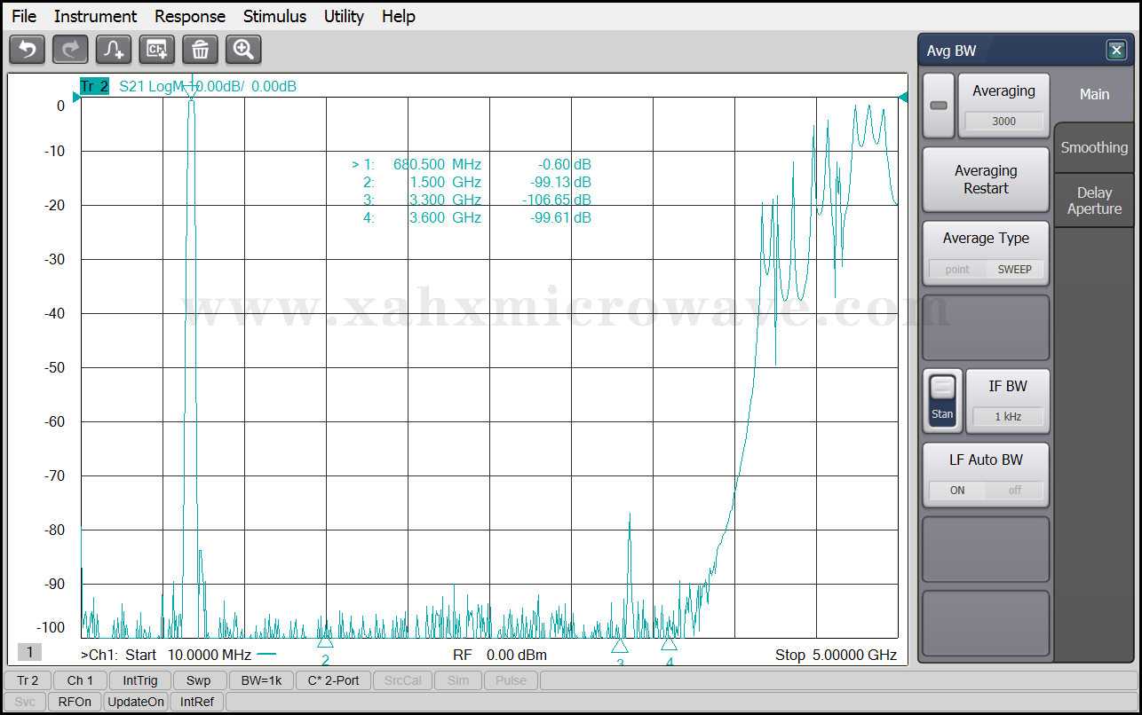Toggle LF Auto BW ON/off
Viewport: 1142px width, 715px height.
(x=986, y=490)
